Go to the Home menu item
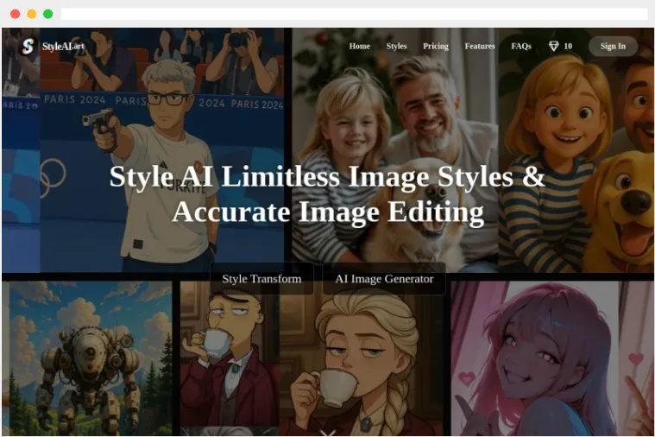 pyautogui.click(x=360, y=46)
